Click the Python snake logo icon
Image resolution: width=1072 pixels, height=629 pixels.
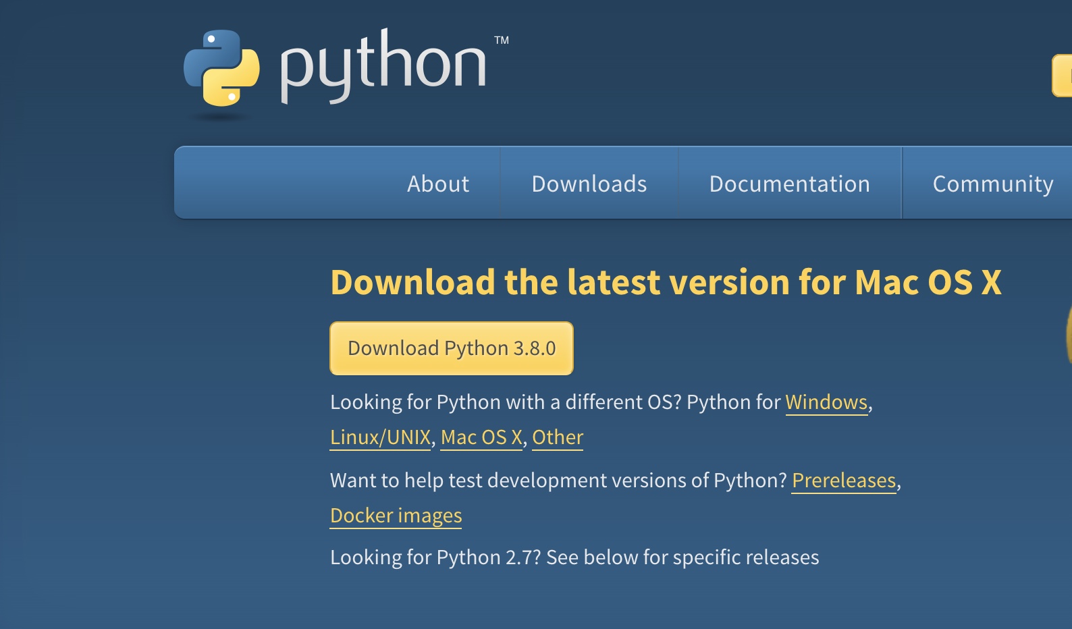221,68
